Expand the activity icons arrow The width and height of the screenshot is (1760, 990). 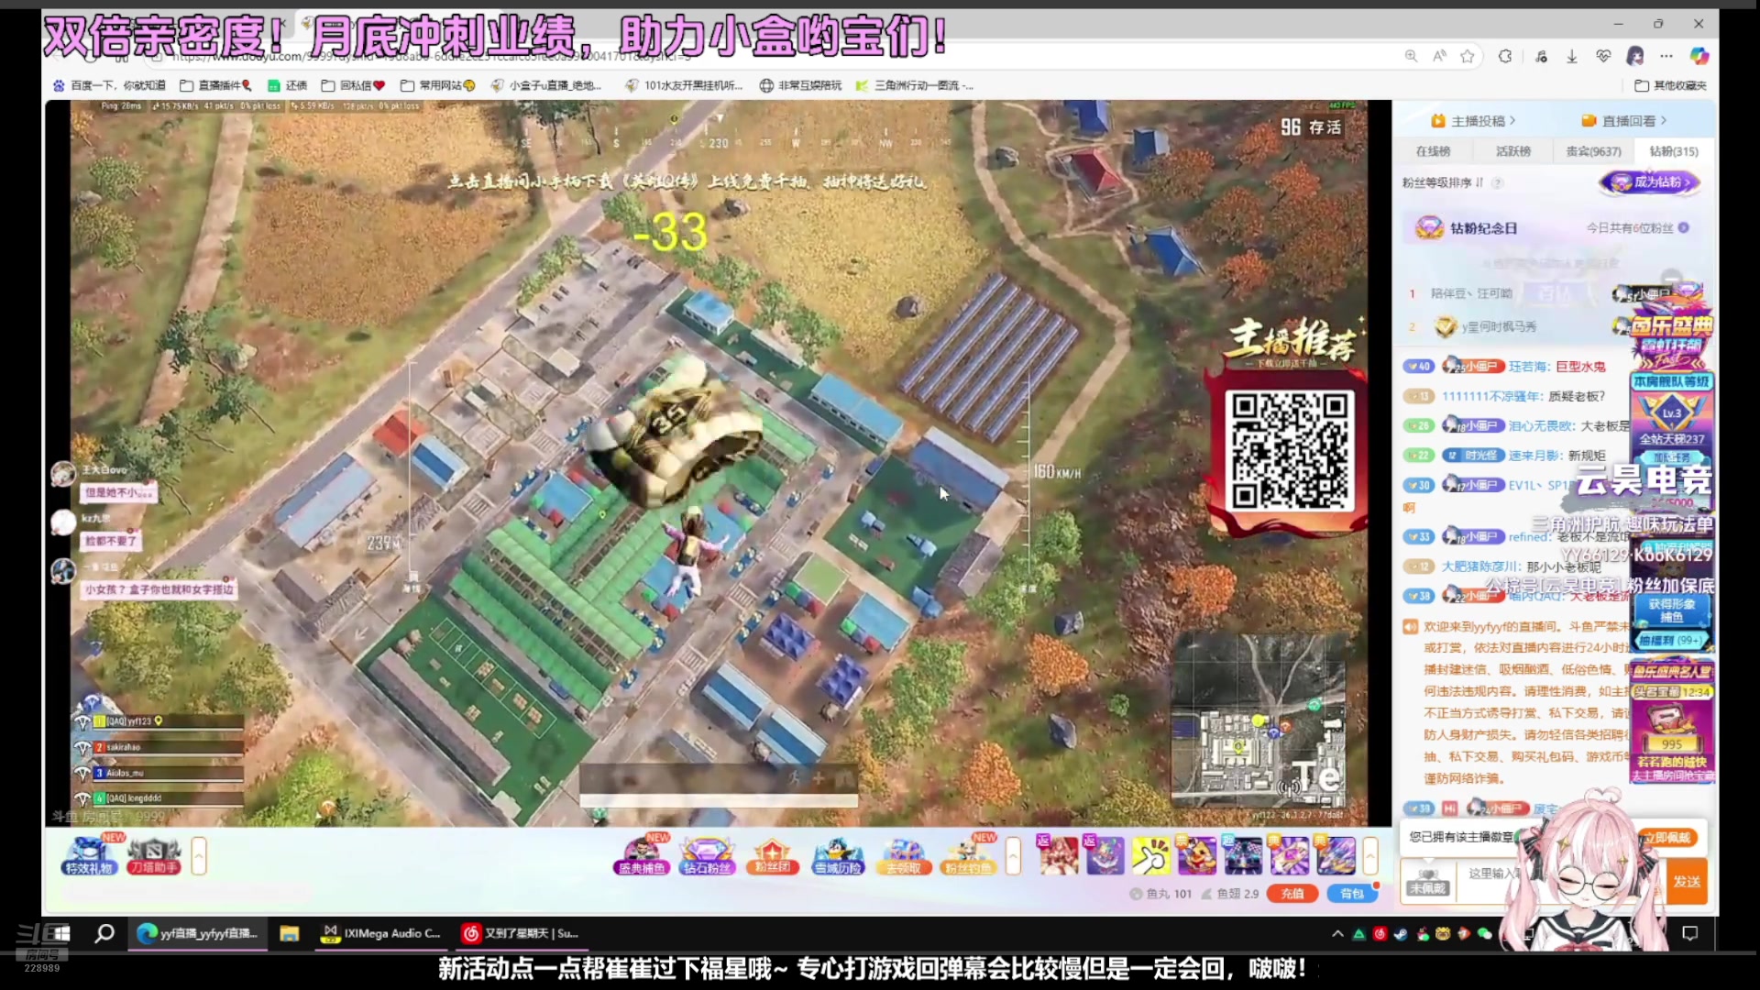coord(1013,856)
